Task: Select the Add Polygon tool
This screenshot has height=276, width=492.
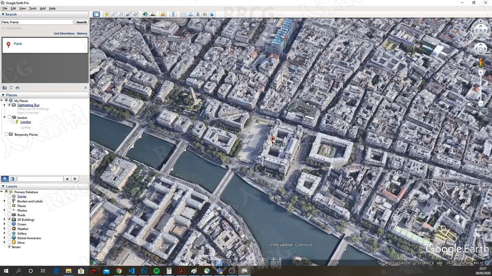Action: (114, 14)
